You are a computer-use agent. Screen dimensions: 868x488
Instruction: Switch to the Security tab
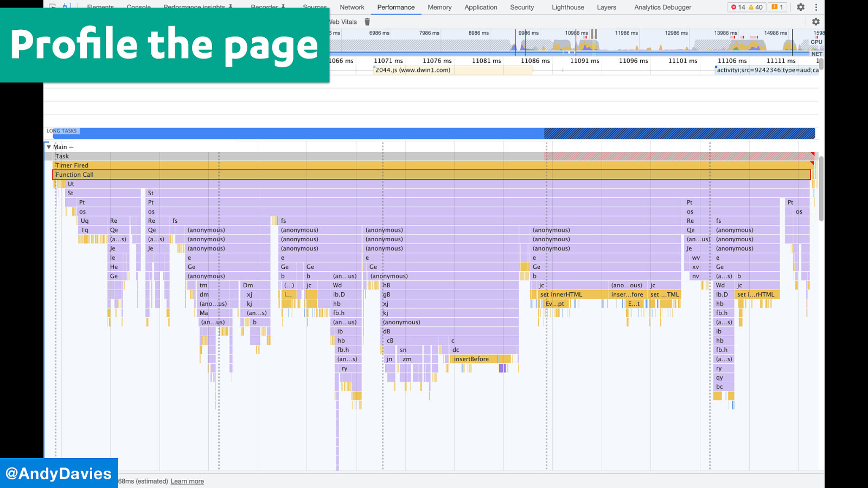[x=522, y=7]
